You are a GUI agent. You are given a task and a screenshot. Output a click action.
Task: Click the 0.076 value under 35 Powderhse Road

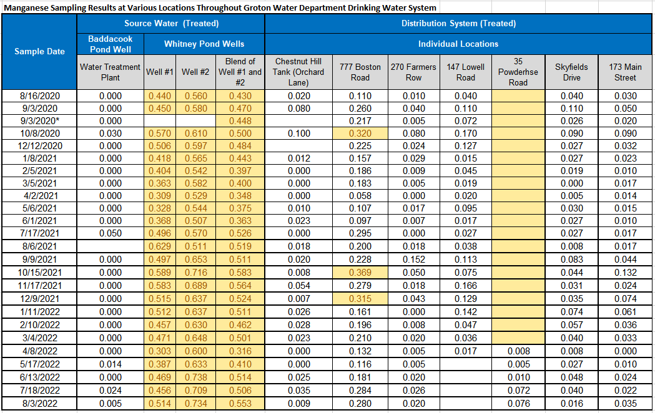coord(518,404)
